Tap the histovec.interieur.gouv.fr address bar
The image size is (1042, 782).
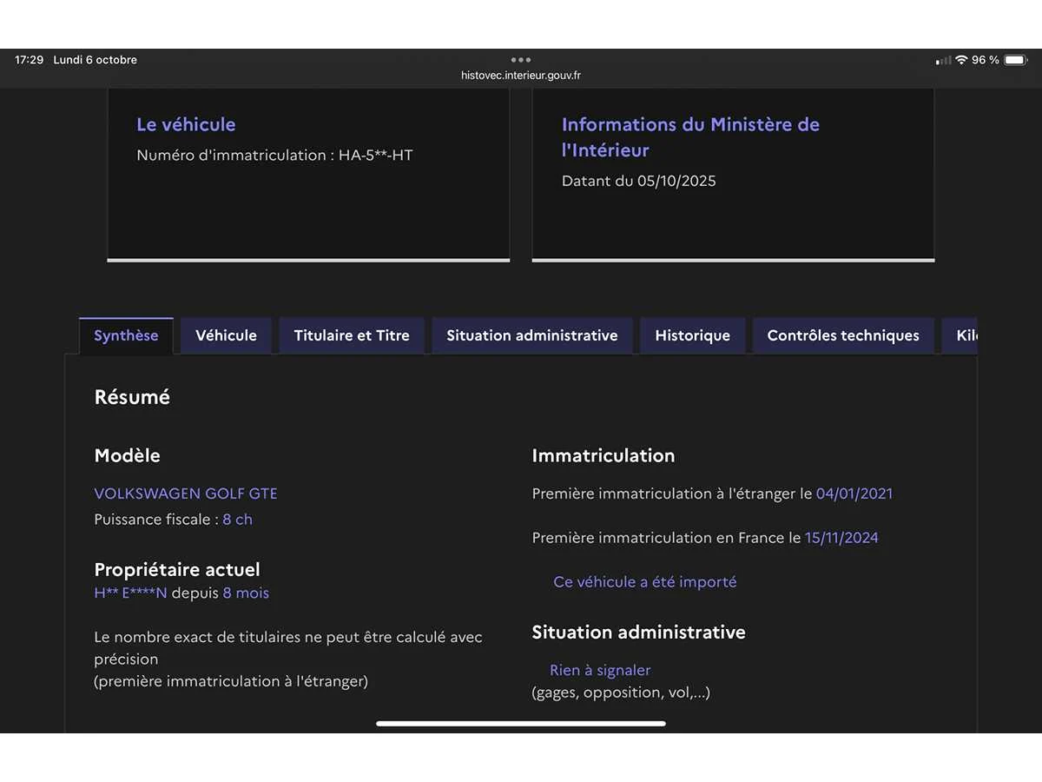click(521, 76)
